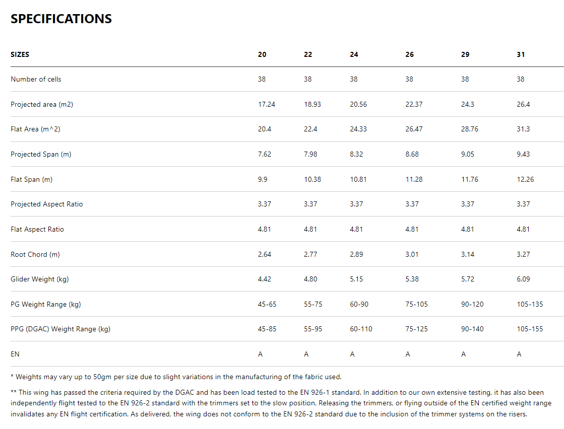Click Root Chord value 2.64
The width and height of the screenshot is (564, 429).
tap(264, 254)
